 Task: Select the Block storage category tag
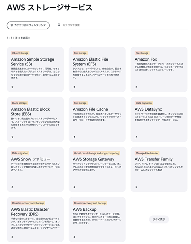coord(20,103)
